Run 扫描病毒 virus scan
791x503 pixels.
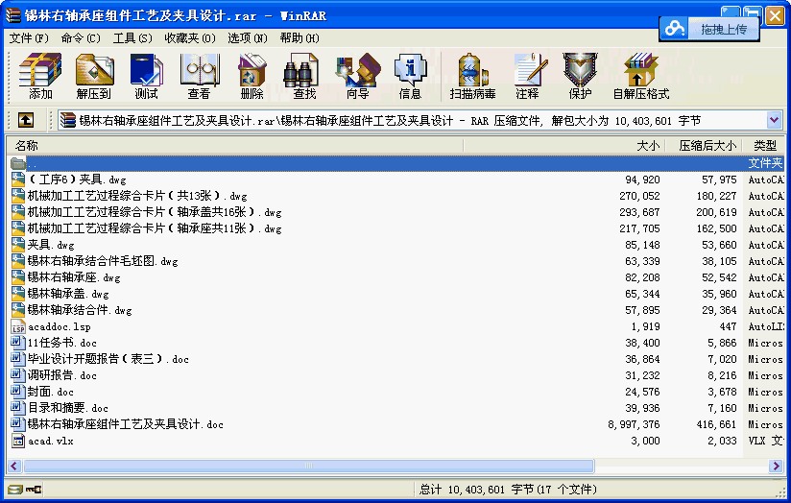(x=472, y=76)
